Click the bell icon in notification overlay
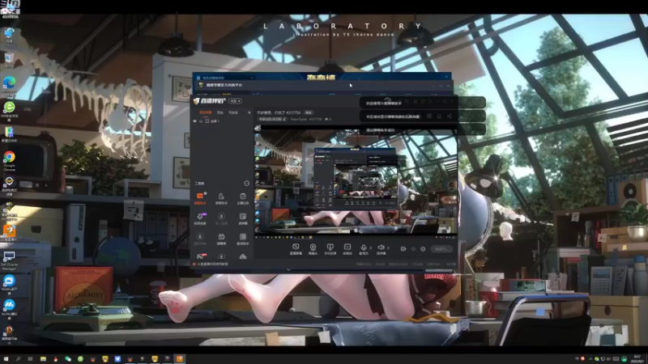The height and width of the screenshot is (364, 648). point(439,116)
